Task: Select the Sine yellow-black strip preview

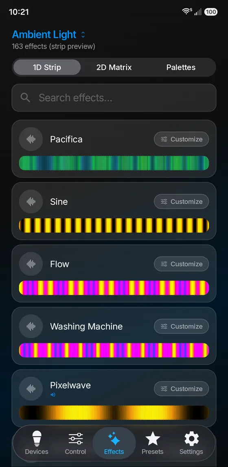Action: tap(114, 226)
